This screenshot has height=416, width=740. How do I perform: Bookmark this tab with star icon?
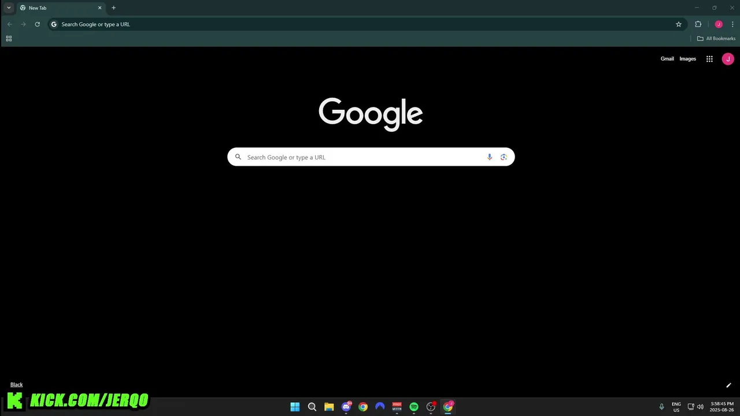coord(679,24)
